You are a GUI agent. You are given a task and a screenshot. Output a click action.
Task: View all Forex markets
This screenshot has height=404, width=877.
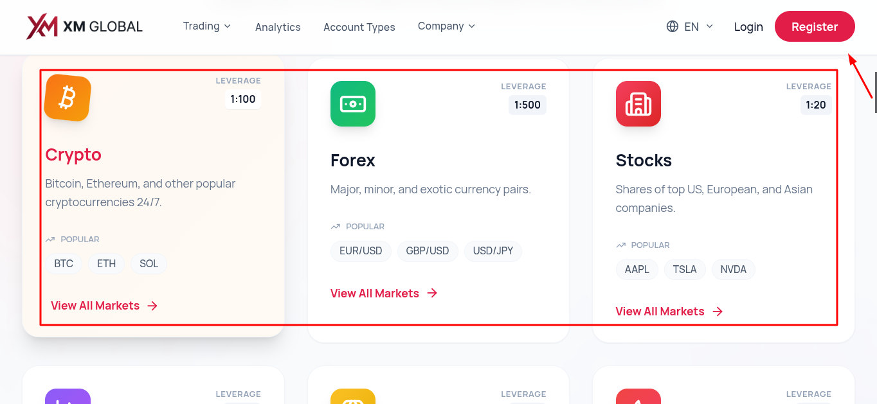(384, 293)
